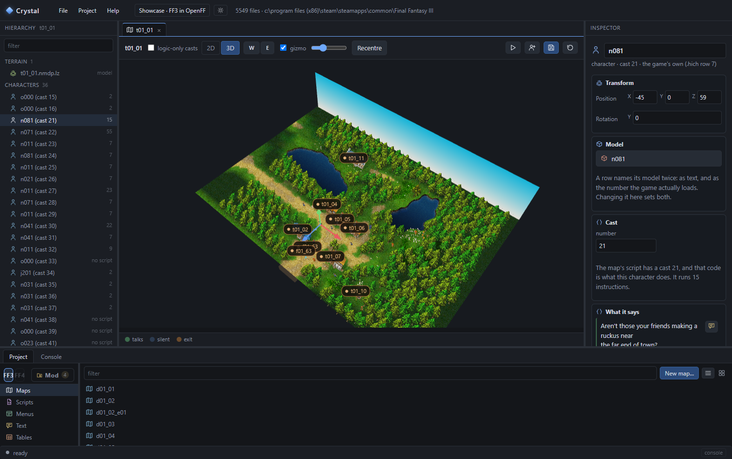
Task: Click the hierarchy filter input field
Action: pyautogui.click(x=59, y=45)
